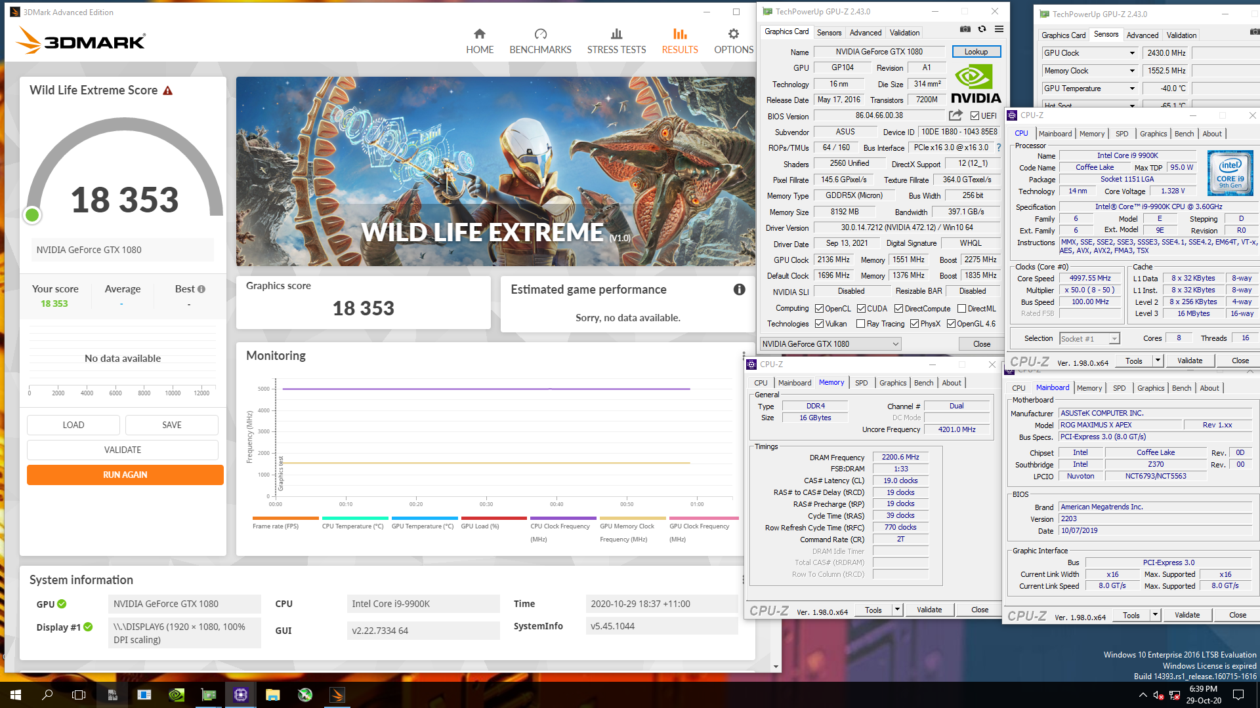Open SPD tab in CPU-Z Memory window
Screen dimensions: 1260x708
(861, 383)
